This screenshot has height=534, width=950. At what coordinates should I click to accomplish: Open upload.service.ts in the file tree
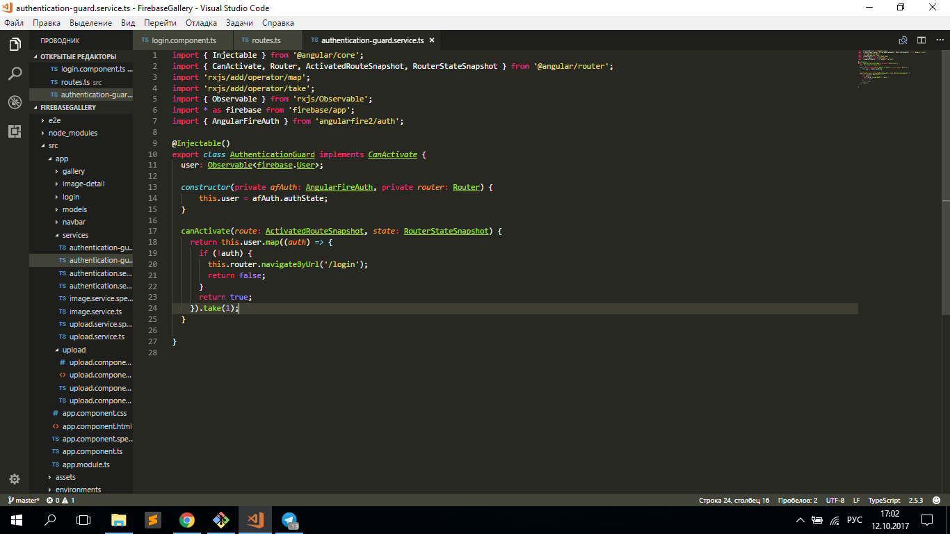pos(97,337)
